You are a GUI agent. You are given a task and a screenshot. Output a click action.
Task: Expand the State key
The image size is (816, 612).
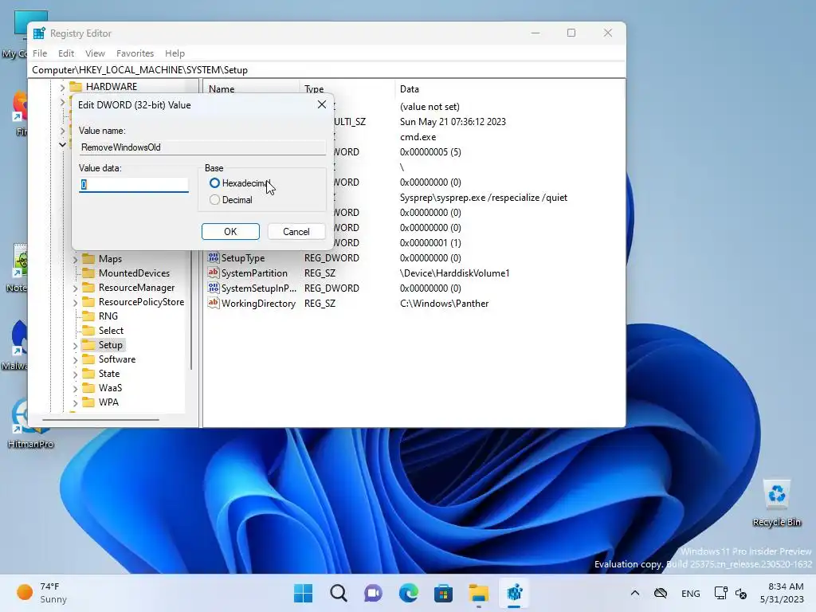[x=75, y=375]
